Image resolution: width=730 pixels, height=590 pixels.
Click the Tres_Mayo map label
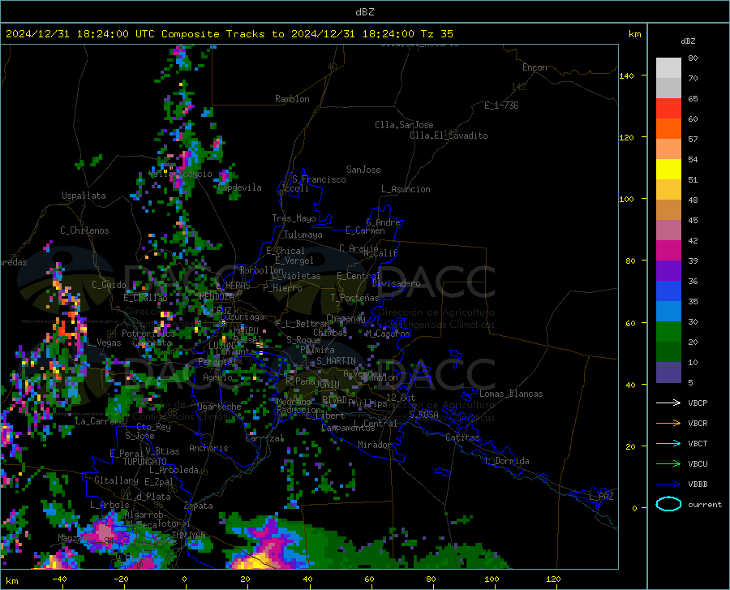[294, 218]
